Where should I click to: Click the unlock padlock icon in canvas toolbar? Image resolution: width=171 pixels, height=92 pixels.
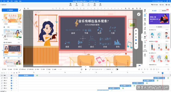(133, 8)
